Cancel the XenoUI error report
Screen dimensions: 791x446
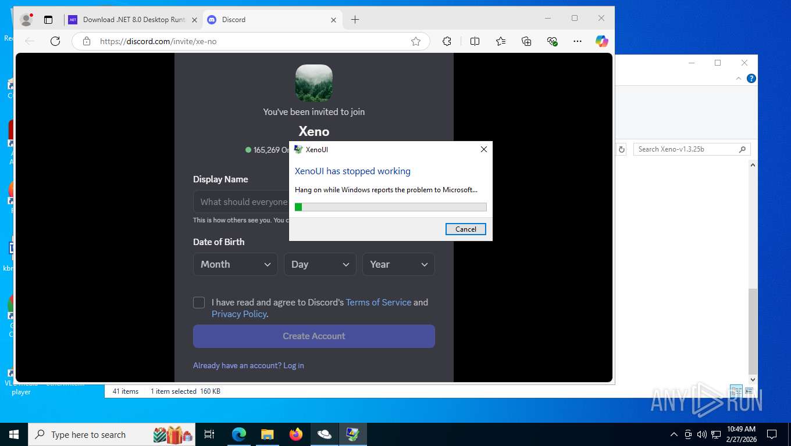[466, 229]
